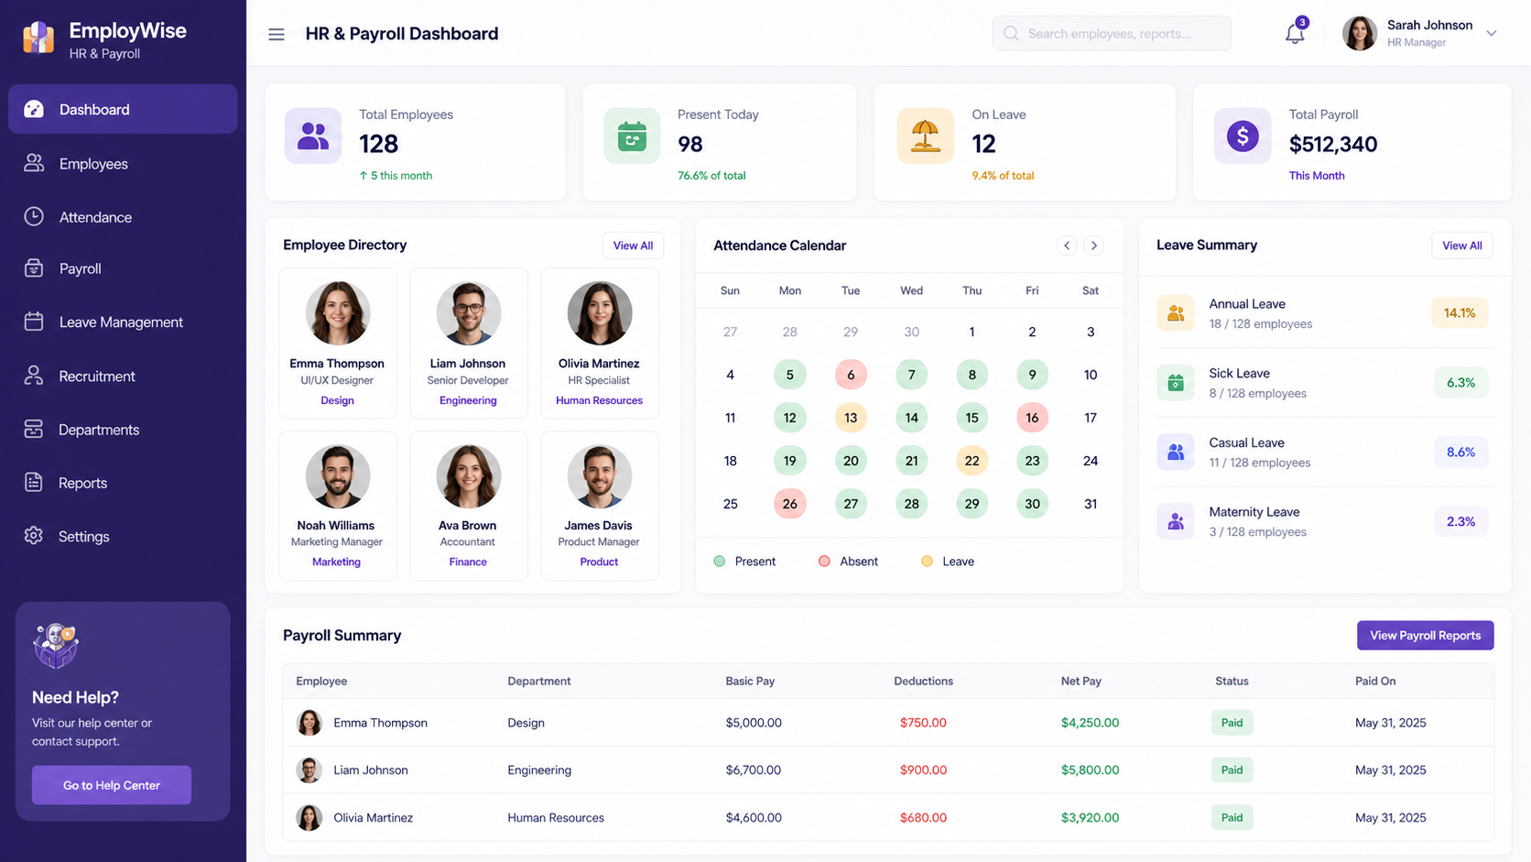Viewport: 1531px width, 862px height.
Task: Click the Reports document icon in sidebar
Action: 34,482
